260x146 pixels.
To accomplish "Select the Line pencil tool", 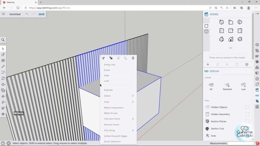I will point(3,67).
